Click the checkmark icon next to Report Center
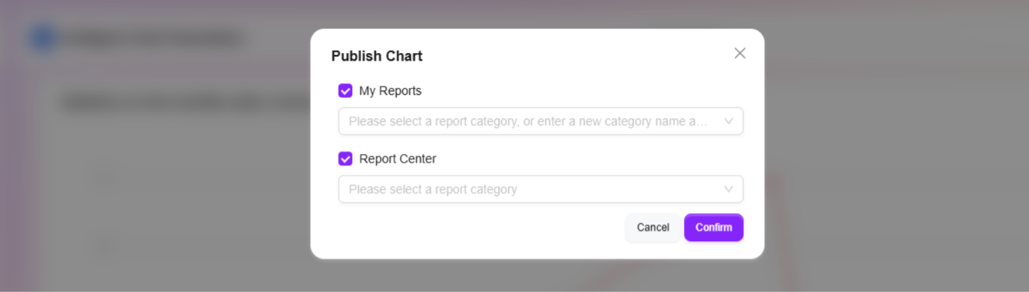This screenshot has height=292, width=1029. click(x=345, y=159)
